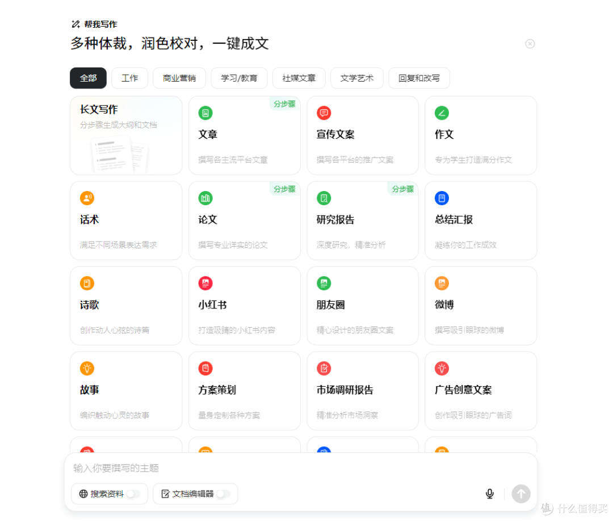The width and height of the screenshot is (613, 521).
Task: Open the 学习/教育 tab
Action: [x=240, y=78]
